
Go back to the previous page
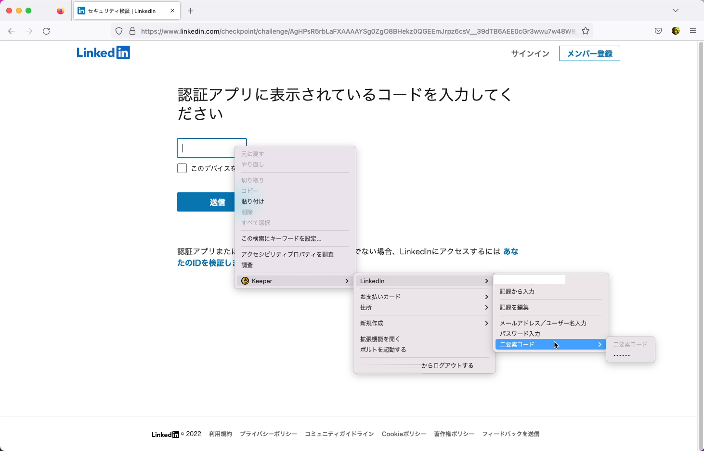[x=12, y=31]
